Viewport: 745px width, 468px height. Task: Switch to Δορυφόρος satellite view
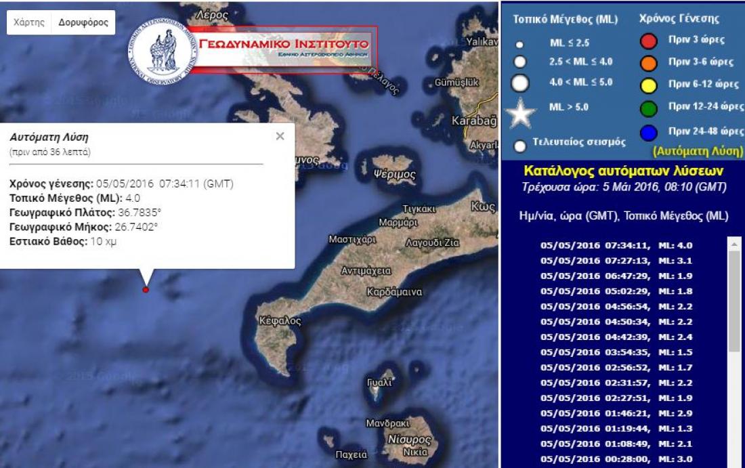point(83,22)
